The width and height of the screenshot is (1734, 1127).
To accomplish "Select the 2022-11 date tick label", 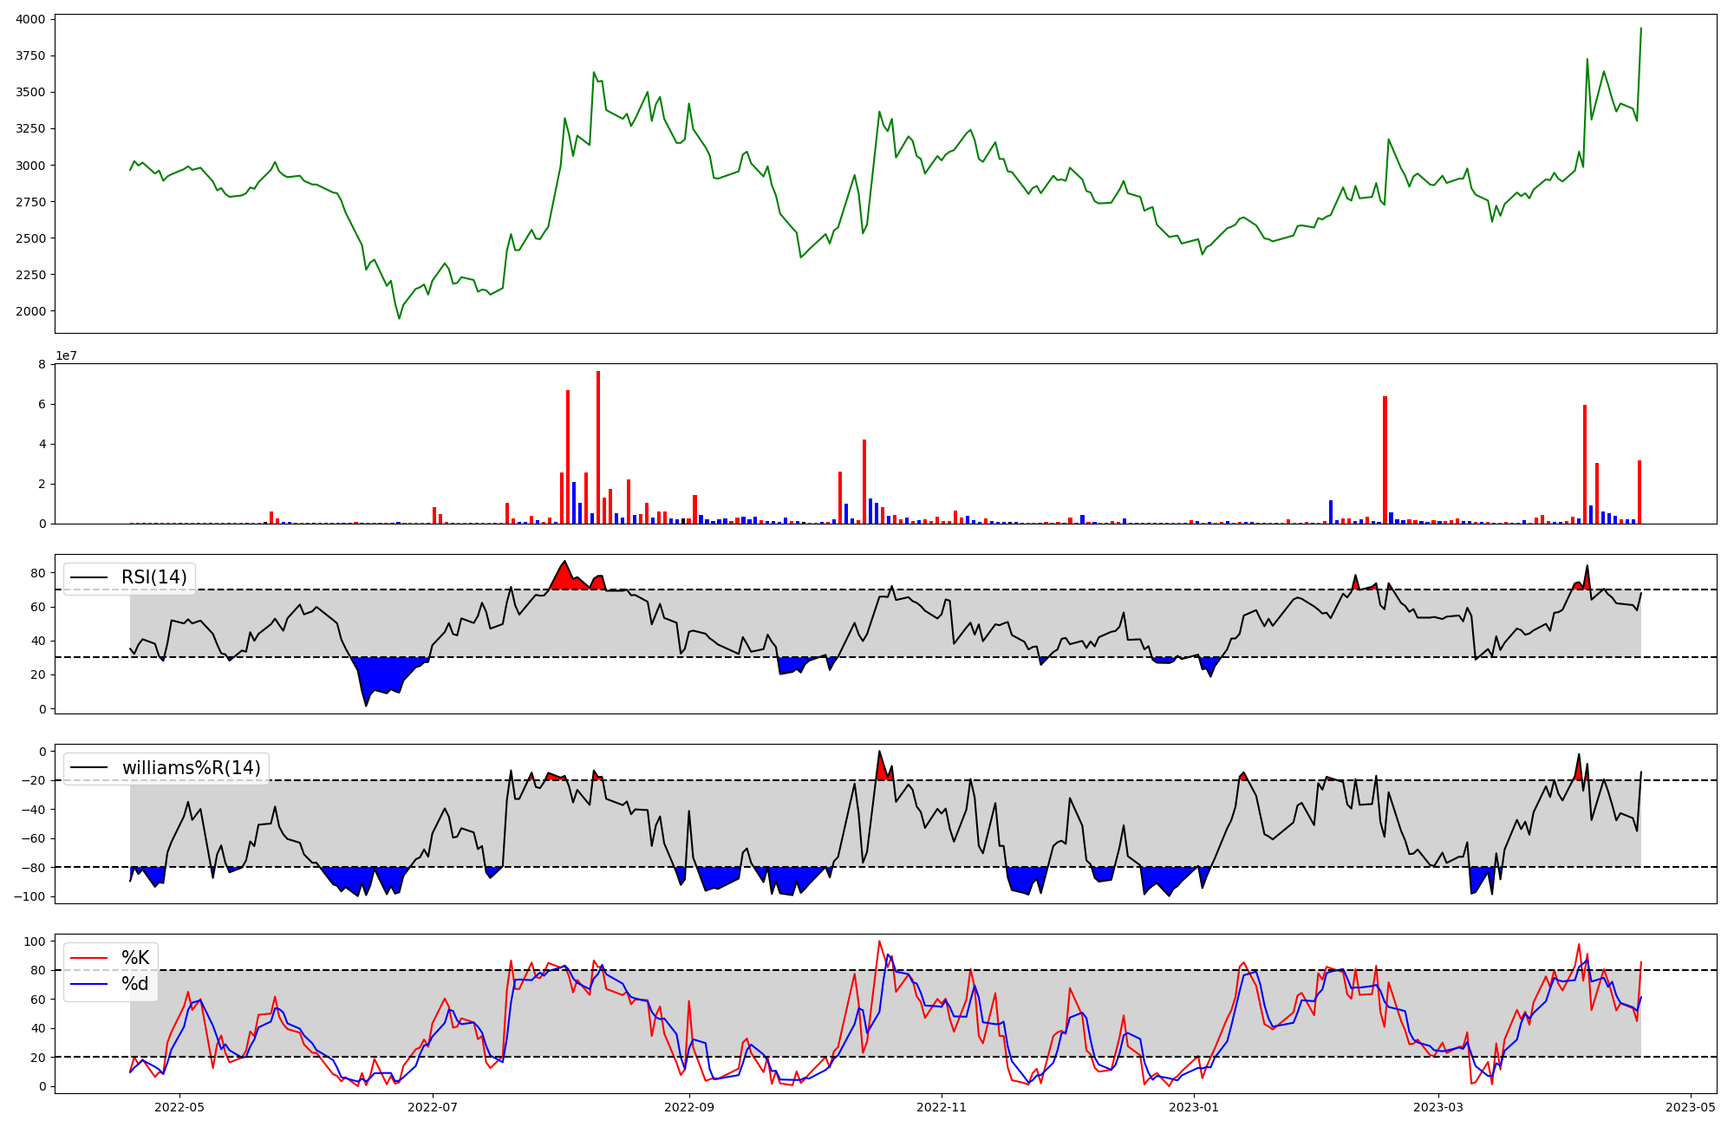I will tap(942, 1107).
